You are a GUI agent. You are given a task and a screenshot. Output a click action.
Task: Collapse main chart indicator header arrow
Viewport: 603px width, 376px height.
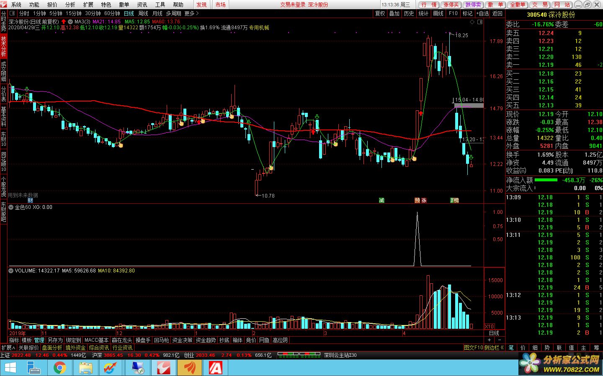[x=70, y=21]
